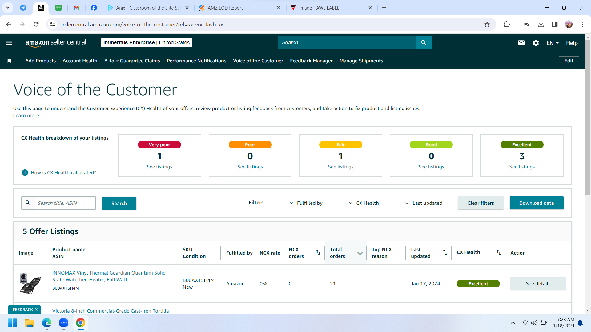Viewport: 591px width, 332px height.
Task: See listings under Good
Action: 431,167
